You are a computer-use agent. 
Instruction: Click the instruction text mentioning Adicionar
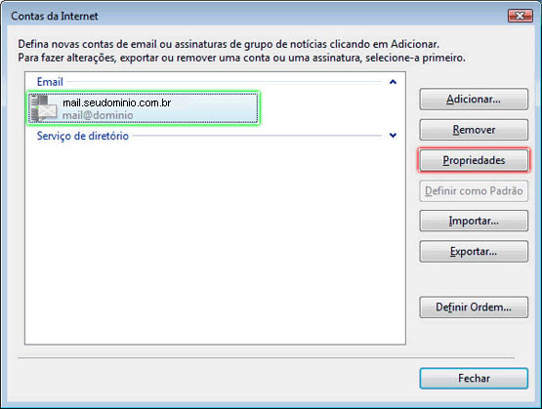click(x=229, y=44)
